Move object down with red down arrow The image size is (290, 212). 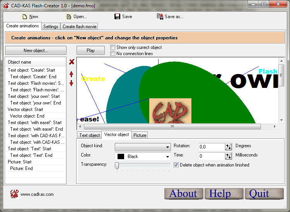[x=72, y=83]
